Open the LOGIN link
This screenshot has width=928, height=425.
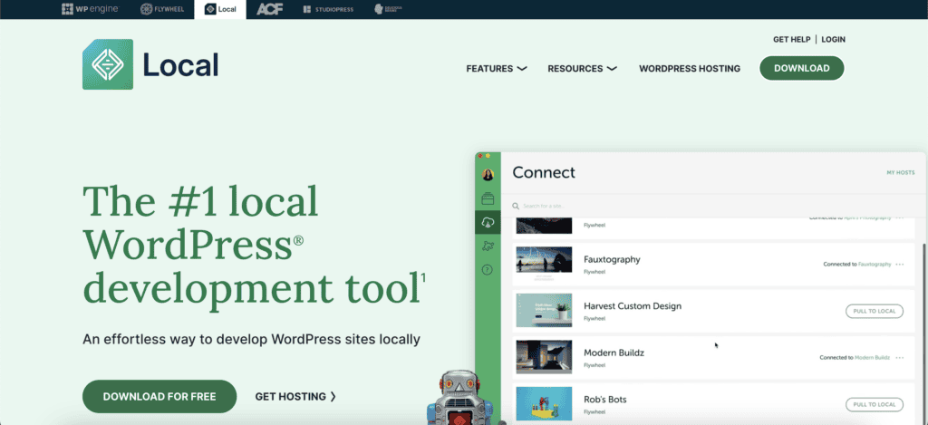click(834, 40)
